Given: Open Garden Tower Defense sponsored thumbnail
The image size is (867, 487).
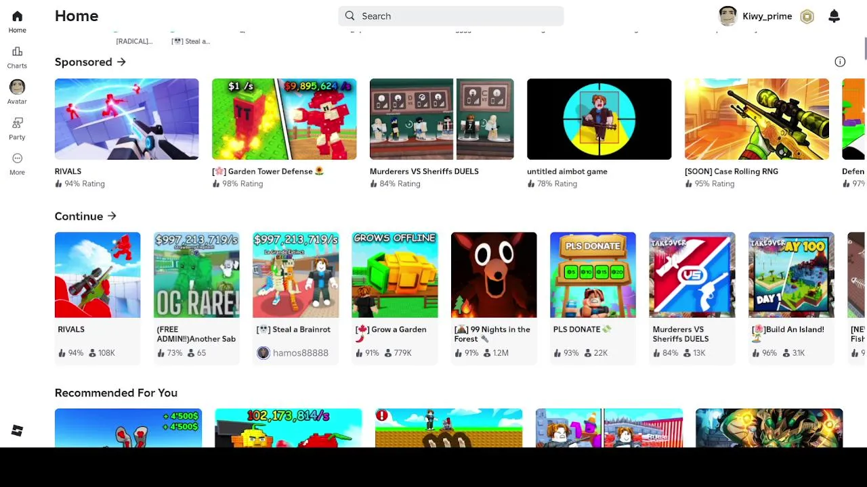Looking at the screenshot, I should 284,119.
